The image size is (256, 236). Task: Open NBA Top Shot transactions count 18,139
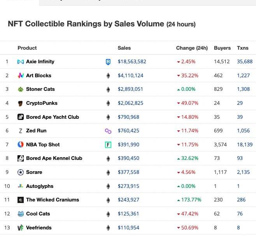point(244,145)
